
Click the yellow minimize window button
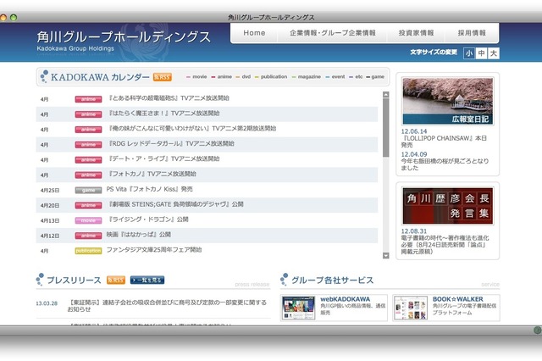point(3,17)
